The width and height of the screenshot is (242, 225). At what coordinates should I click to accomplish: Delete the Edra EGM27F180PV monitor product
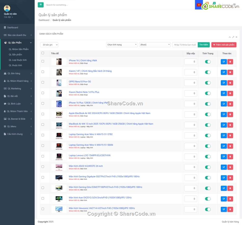pyautogui.click(x=230, y=188)
